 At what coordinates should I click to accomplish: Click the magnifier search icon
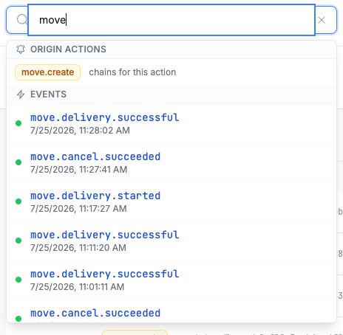click(21, 20)
